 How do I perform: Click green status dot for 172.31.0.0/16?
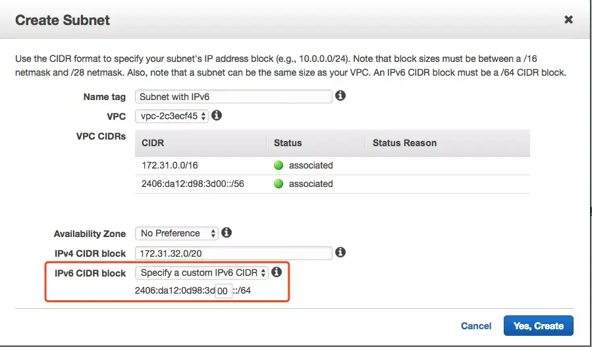pyautogui.click(x=279, y=165)
